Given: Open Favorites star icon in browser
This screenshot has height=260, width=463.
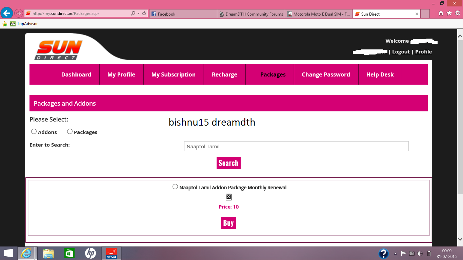Looking at the screenshot, I should pyautogui.click(x=449, y=13).
